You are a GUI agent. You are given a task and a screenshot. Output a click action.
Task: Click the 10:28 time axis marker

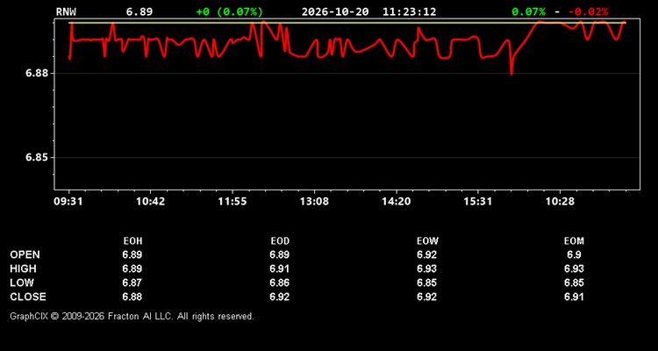click(560, 201)
